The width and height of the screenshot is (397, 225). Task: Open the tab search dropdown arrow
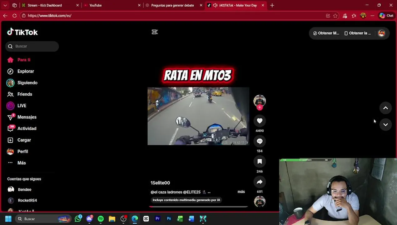click(x=5, y=5)
